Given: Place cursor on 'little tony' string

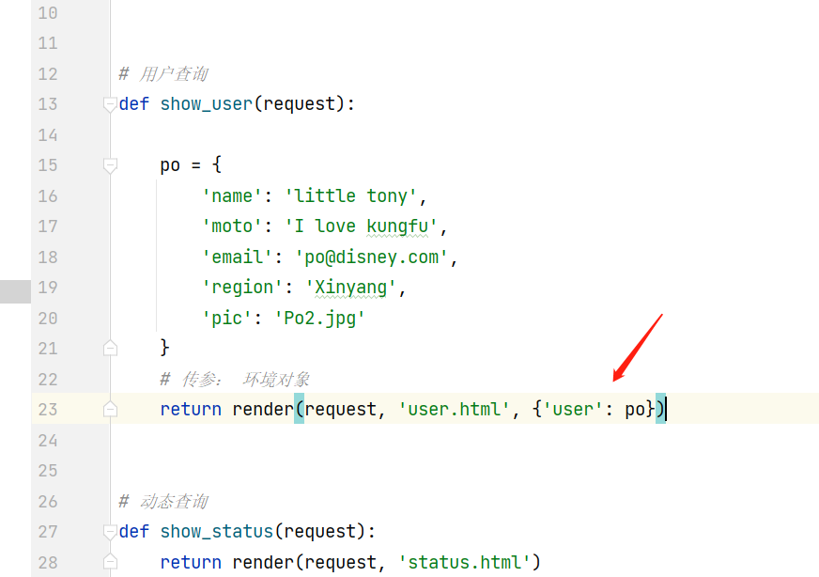Looking at the screenshot, I should (x=350, y=196).
